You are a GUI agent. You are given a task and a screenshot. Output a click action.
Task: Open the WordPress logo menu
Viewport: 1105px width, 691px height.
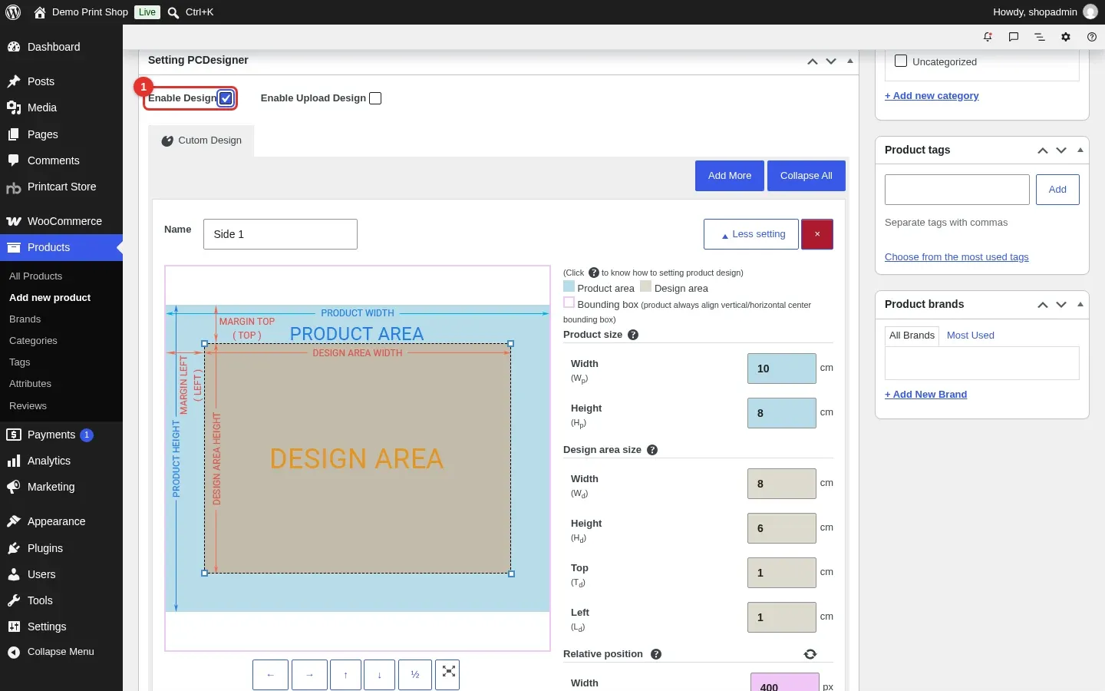[x=13, y=12]
